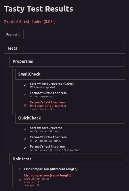The image size is (129, 191).
Task: Toggle the QuickCheck group section
Action: tap(70, 118)
